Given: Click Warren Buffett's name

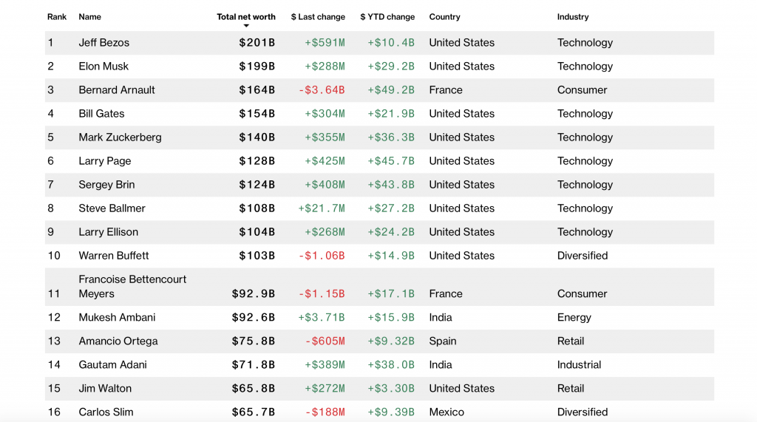Looking at the screenshot, I should (114, 256).
